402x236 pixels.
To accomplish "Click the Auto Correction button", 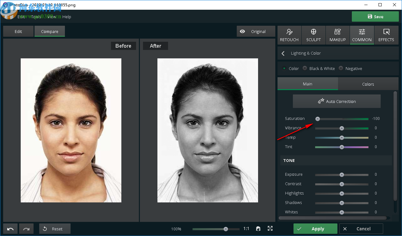I will (x=336, y=101).
